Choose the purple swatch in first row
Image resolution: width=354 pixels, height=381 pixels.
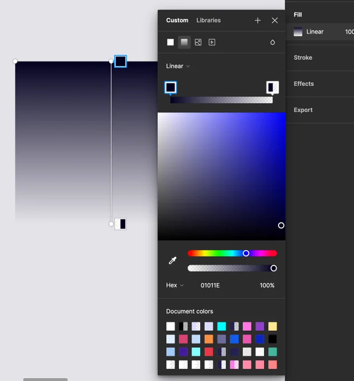(x=259, y=326)
